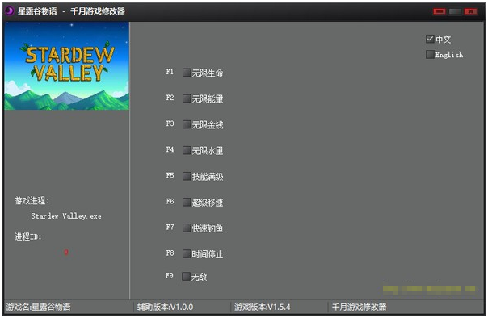The width and height of the screenshot is (488, 318).
Task: Click the 进程ID label
Action: 27,236
